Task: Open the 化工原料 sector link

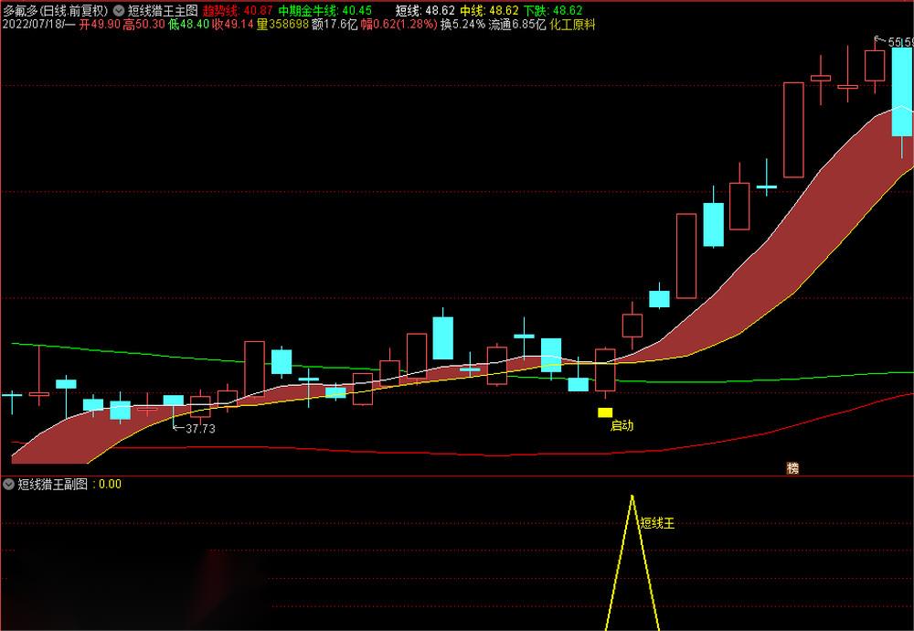Action: 572,25
